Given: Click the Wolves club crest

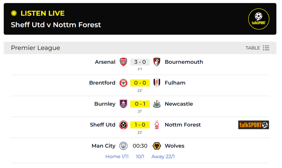Looking at the screenshot, I should pyautogui.click(x=157, y=146).
